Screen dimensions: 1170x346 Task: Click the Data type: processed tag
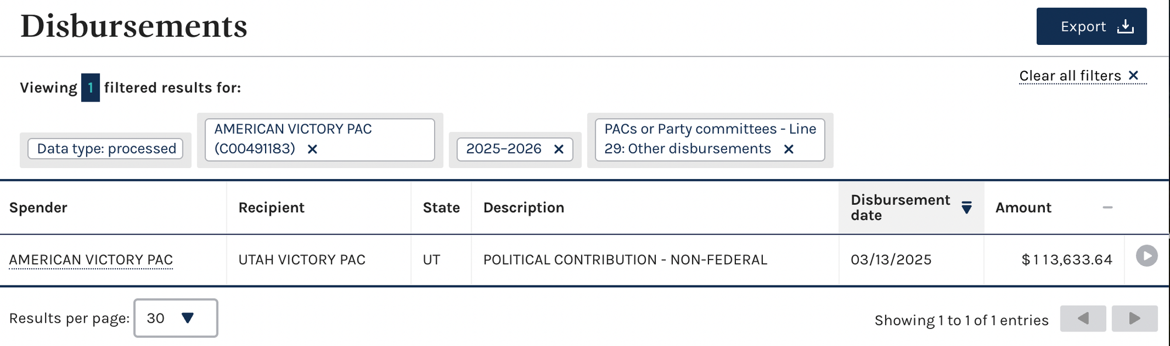(x=106, y=149)
